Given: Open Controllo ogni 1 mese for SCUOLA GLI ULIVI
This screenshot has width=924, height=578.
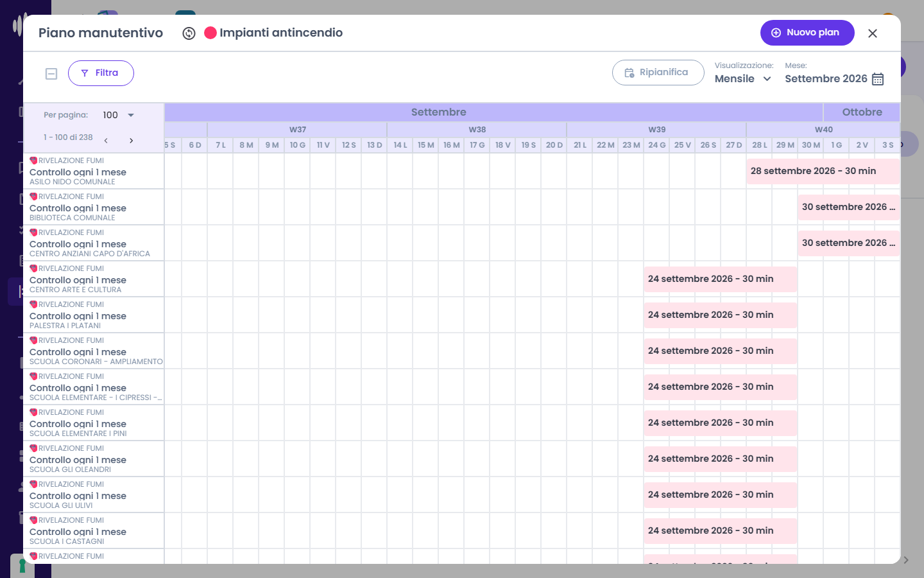Looking at the screenshot, I should [78, 496].
